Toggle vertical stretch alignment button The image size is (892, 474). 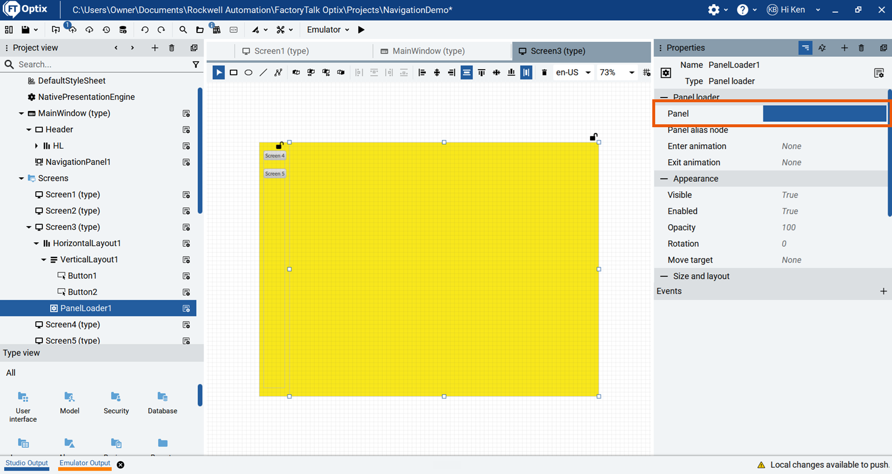[526, 73]
